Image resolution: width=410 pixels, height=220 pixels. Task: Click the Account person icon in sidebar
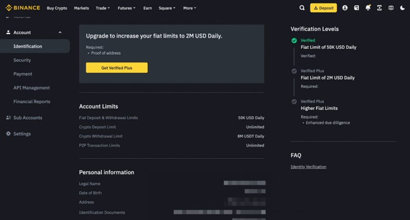click(8, 32)
